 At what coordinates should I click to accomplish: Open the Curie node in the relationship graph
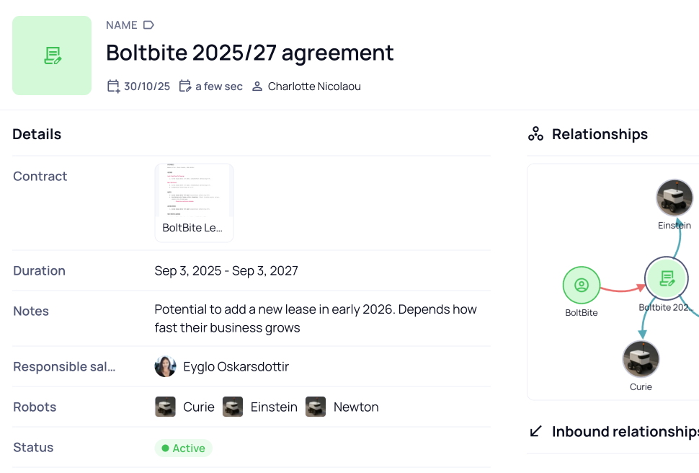[640, 358]
